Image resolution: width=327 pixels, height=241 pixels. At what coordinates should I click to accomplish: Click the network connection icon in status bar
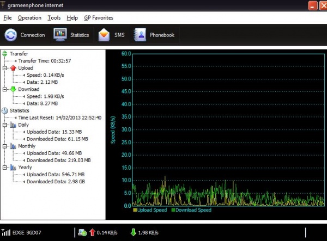(x=82, y=232)
